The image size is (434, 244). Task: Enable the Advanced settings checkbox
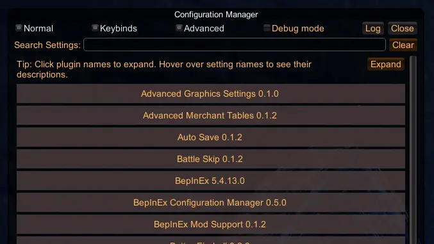[x=179, y=28]
